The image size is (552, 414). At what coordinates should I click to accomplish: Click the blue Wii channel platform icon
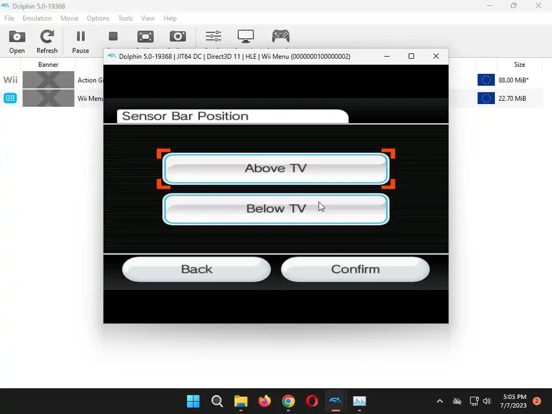coord(10,98)
